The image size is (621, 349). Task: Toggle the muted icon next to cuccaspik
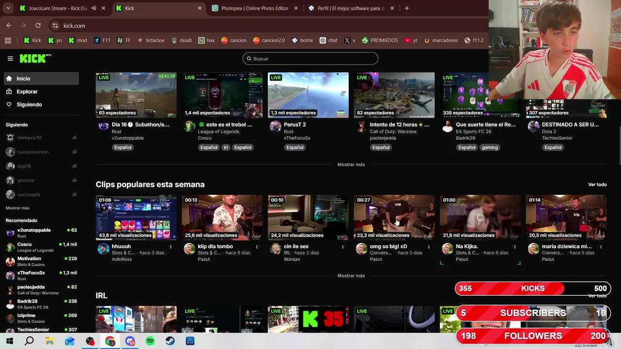[x=74, y=194]
